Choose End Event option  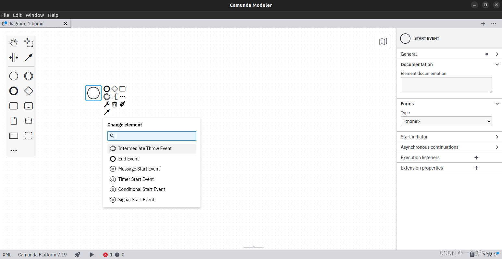pos(152,159)
